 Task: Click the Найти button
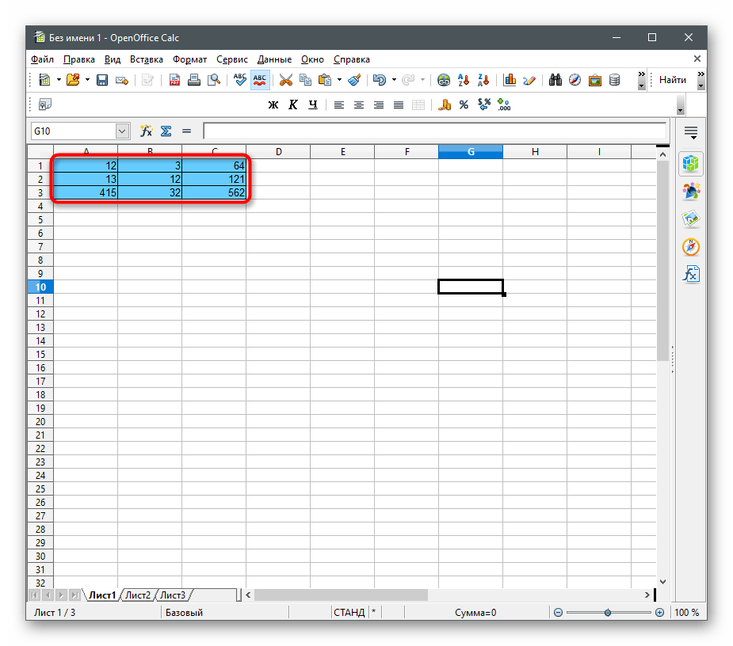pos(672,80)
